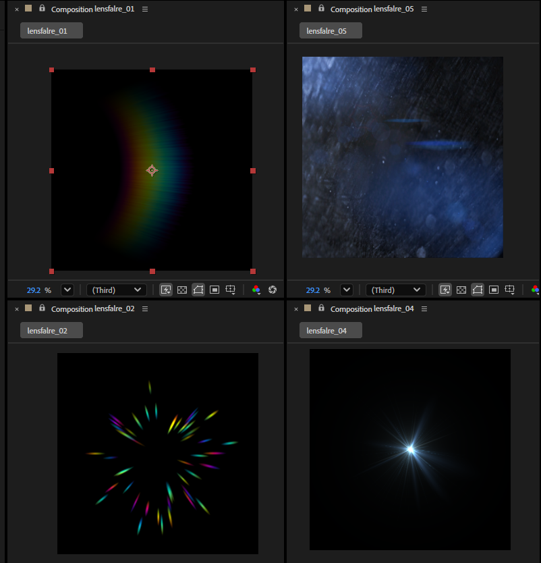
Task: Click the label color swatch of lensfalre_02 panel
Action: tap(28, 308)
